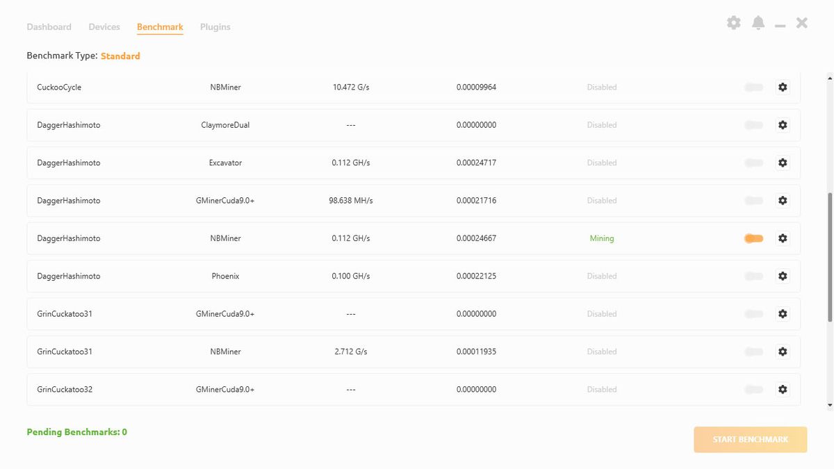Image resolution: width=834 pixels, height=469 pixels.
Task: Open settings for DaggerHashimoto Phoenix row
Action: 783,276
